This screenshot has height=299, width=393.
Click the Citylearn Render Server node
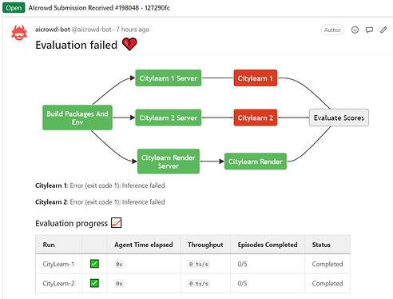click(x=169, y=161)
